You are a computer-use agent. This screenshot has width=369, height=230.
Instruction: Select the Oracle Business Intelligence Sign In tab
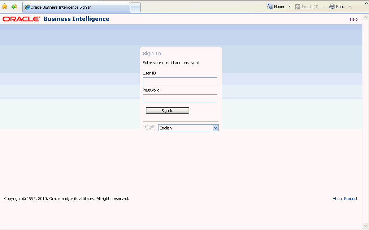coord(77,7)
